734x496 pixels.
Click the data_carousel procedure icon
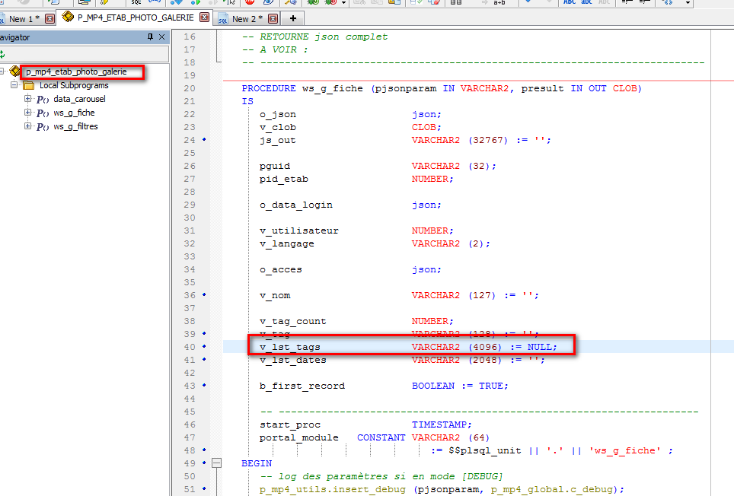43,99
